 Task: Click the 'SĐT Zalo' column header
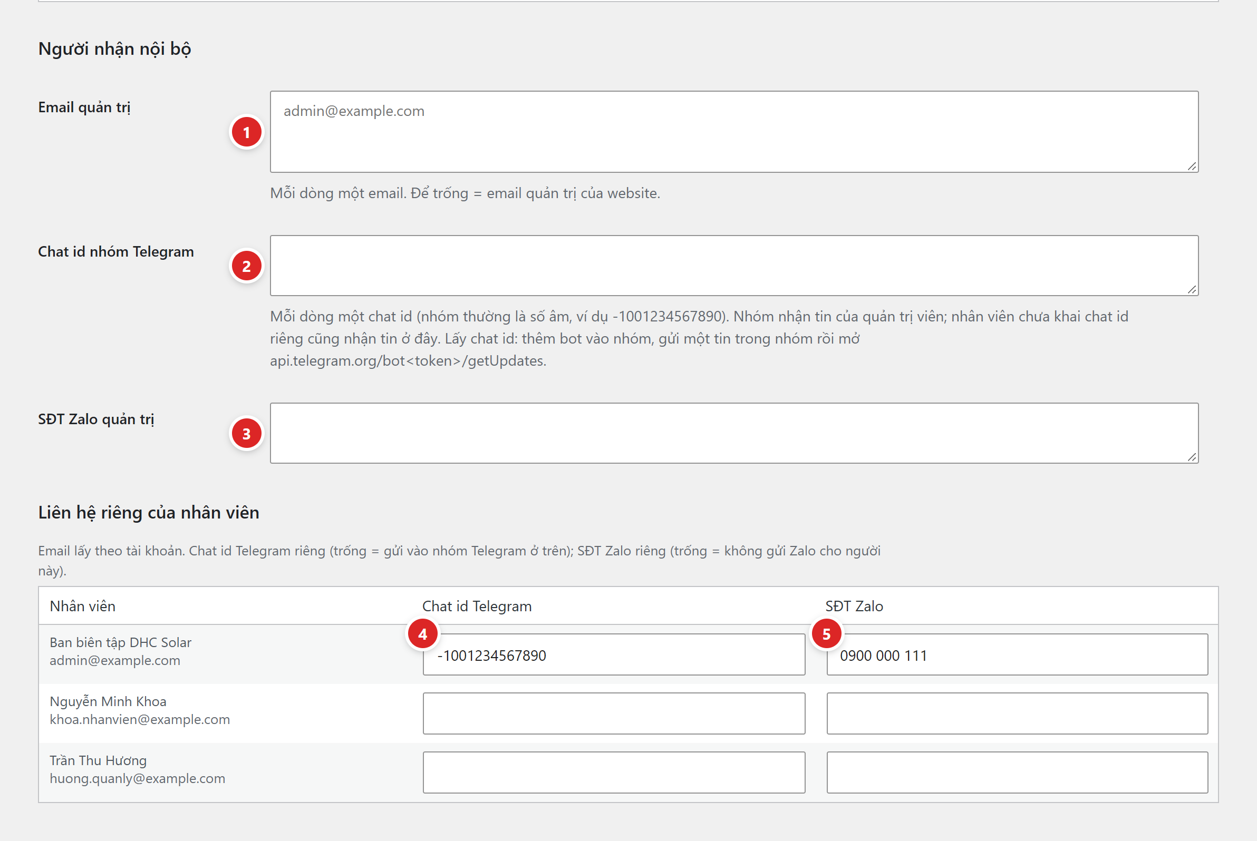click(x=855, y=606)
